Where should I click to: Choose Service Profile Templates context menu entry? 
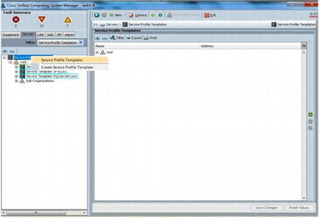point(69,60)
